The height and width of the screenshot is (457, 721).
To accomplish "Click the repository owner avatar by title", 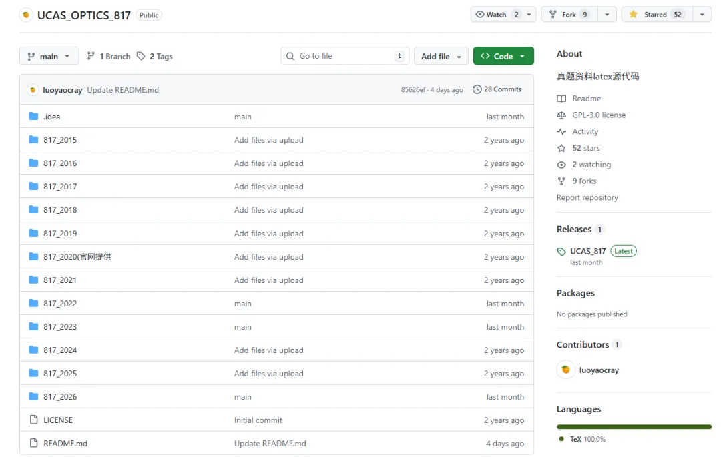I will pos(26,15).
